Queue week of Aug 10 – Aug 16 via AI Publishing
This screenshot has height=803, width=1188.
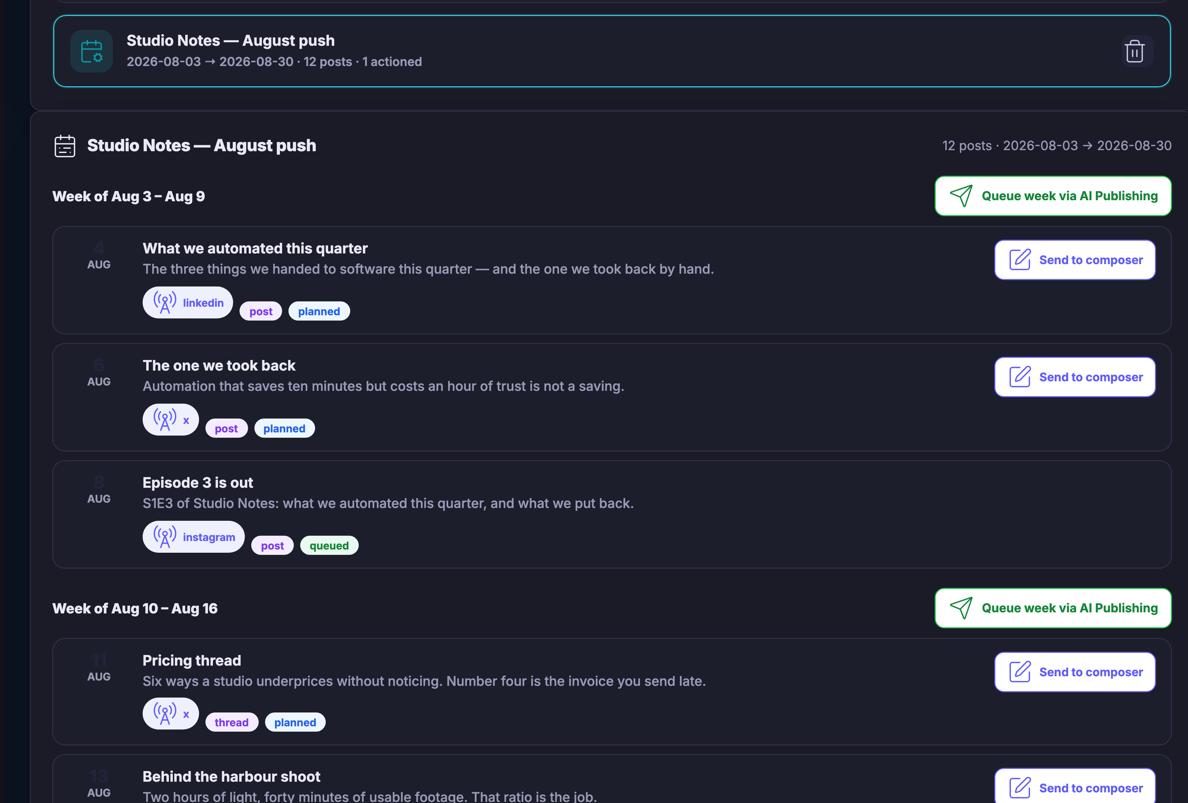point(1053,609)
